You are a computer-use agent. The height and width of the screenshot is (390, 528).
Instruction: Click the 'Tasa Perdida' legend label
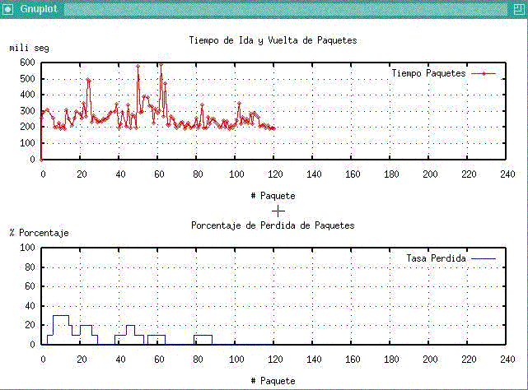436,258
